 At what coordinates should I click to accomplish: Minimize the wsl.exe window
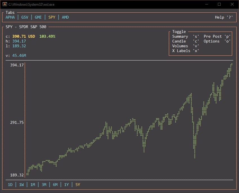click(x=207, y=4)
